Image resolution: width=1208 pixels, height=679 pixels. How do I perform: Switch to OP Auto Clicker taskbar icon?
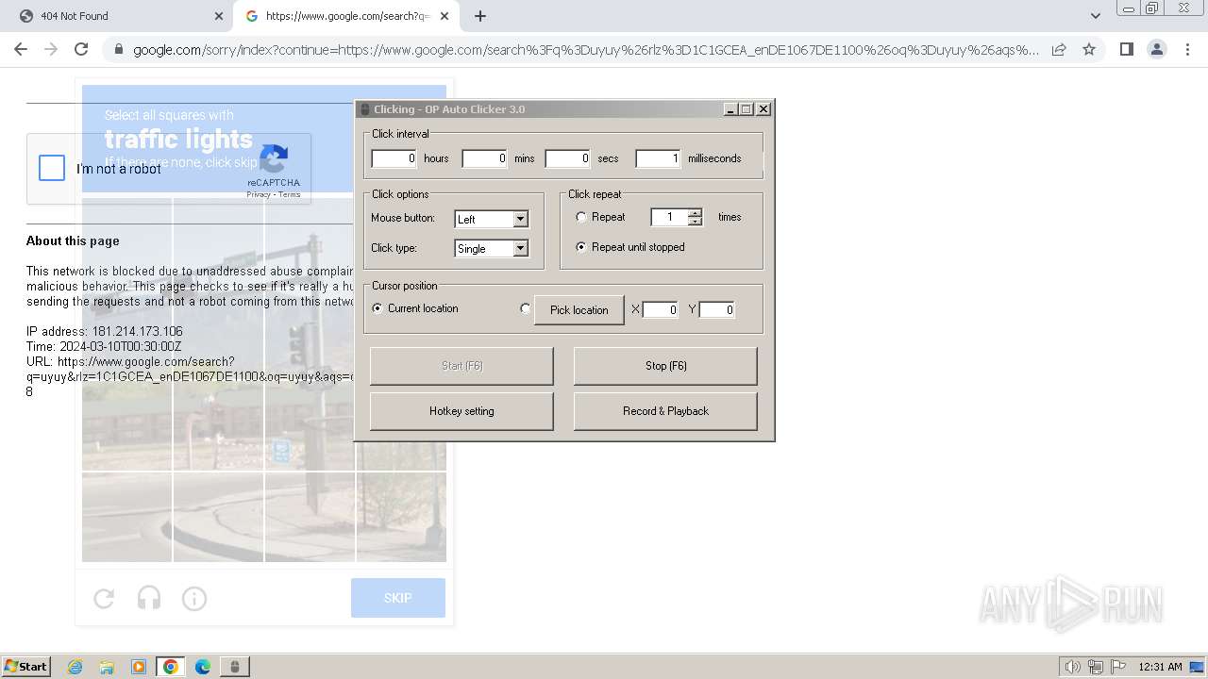pyautogui.click(x=234, y=667)
